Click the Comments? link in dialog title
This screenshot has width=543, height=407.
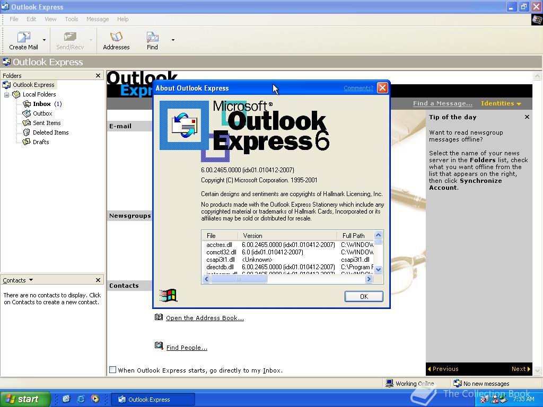click(358, 88)
